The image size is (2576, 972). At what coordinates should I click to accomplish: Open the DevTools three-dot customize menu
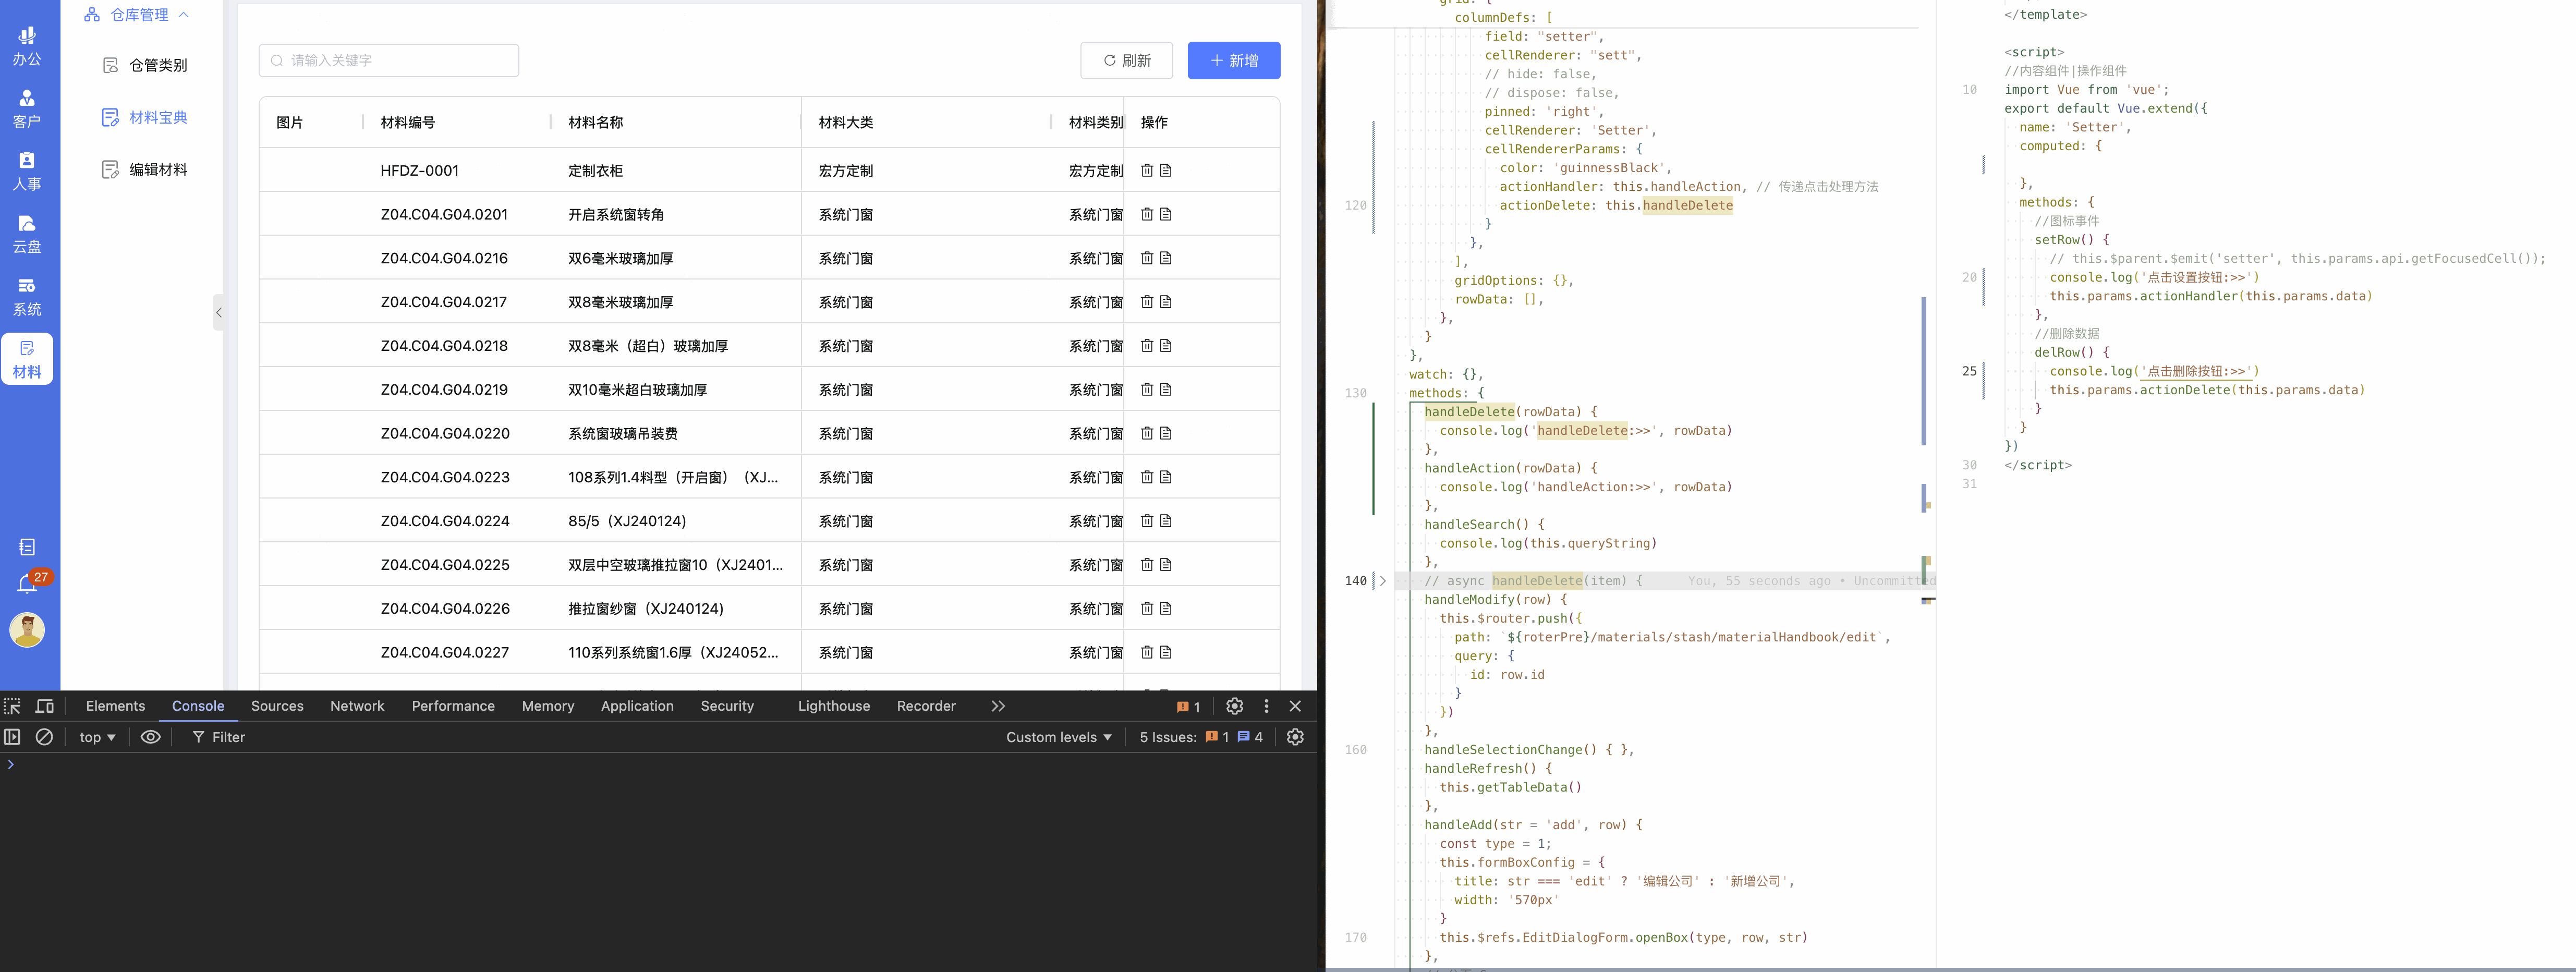click(1267, 706)
